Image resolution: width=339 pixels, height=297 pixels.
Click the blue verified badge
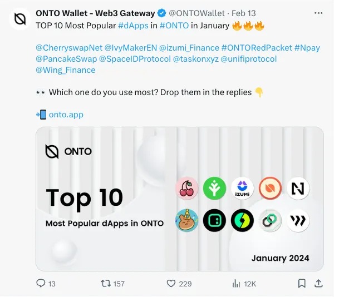(161, 13)
